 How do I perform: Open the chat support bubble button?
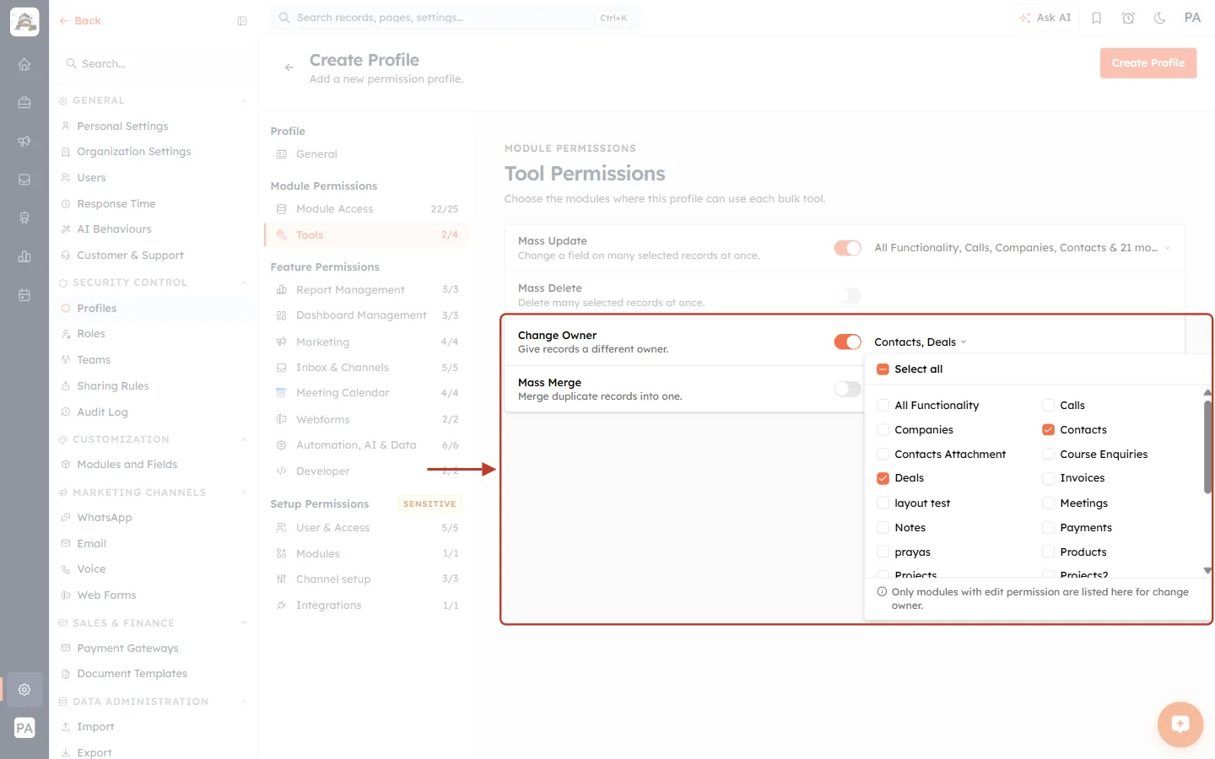point(1180,724)
